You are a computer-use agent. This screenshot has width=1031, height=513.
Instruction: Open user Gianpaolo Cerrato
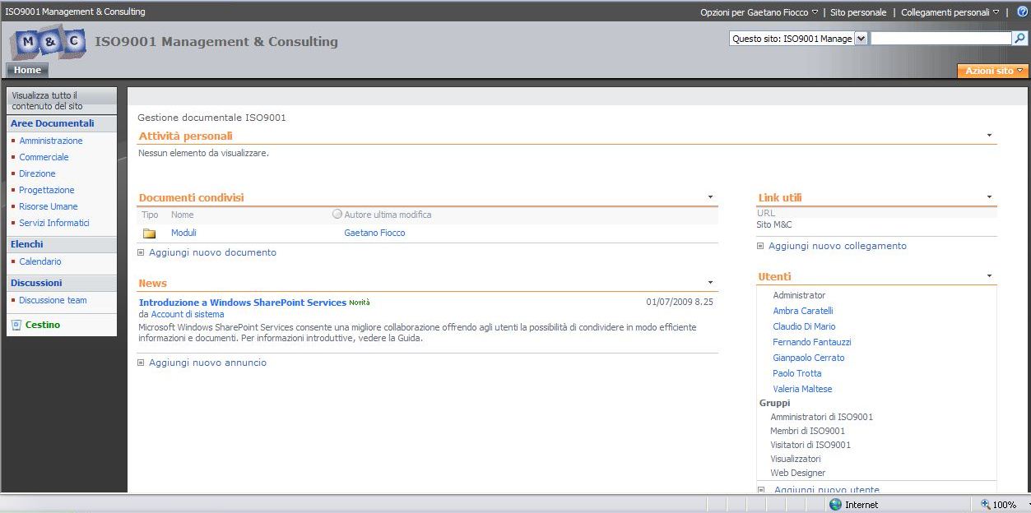pos(809,358)
